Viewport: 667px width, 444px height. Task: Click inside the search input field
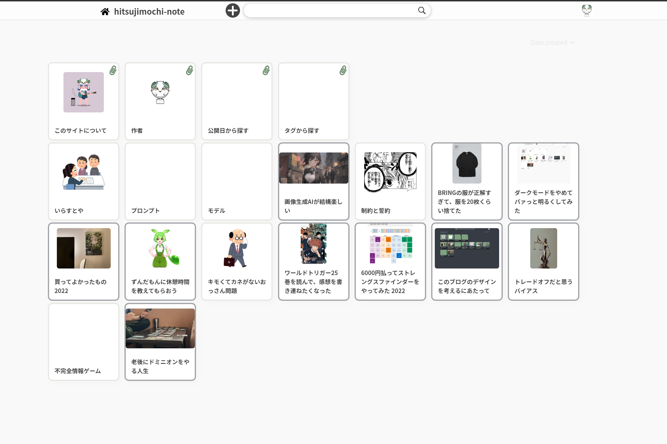point(329,10)
